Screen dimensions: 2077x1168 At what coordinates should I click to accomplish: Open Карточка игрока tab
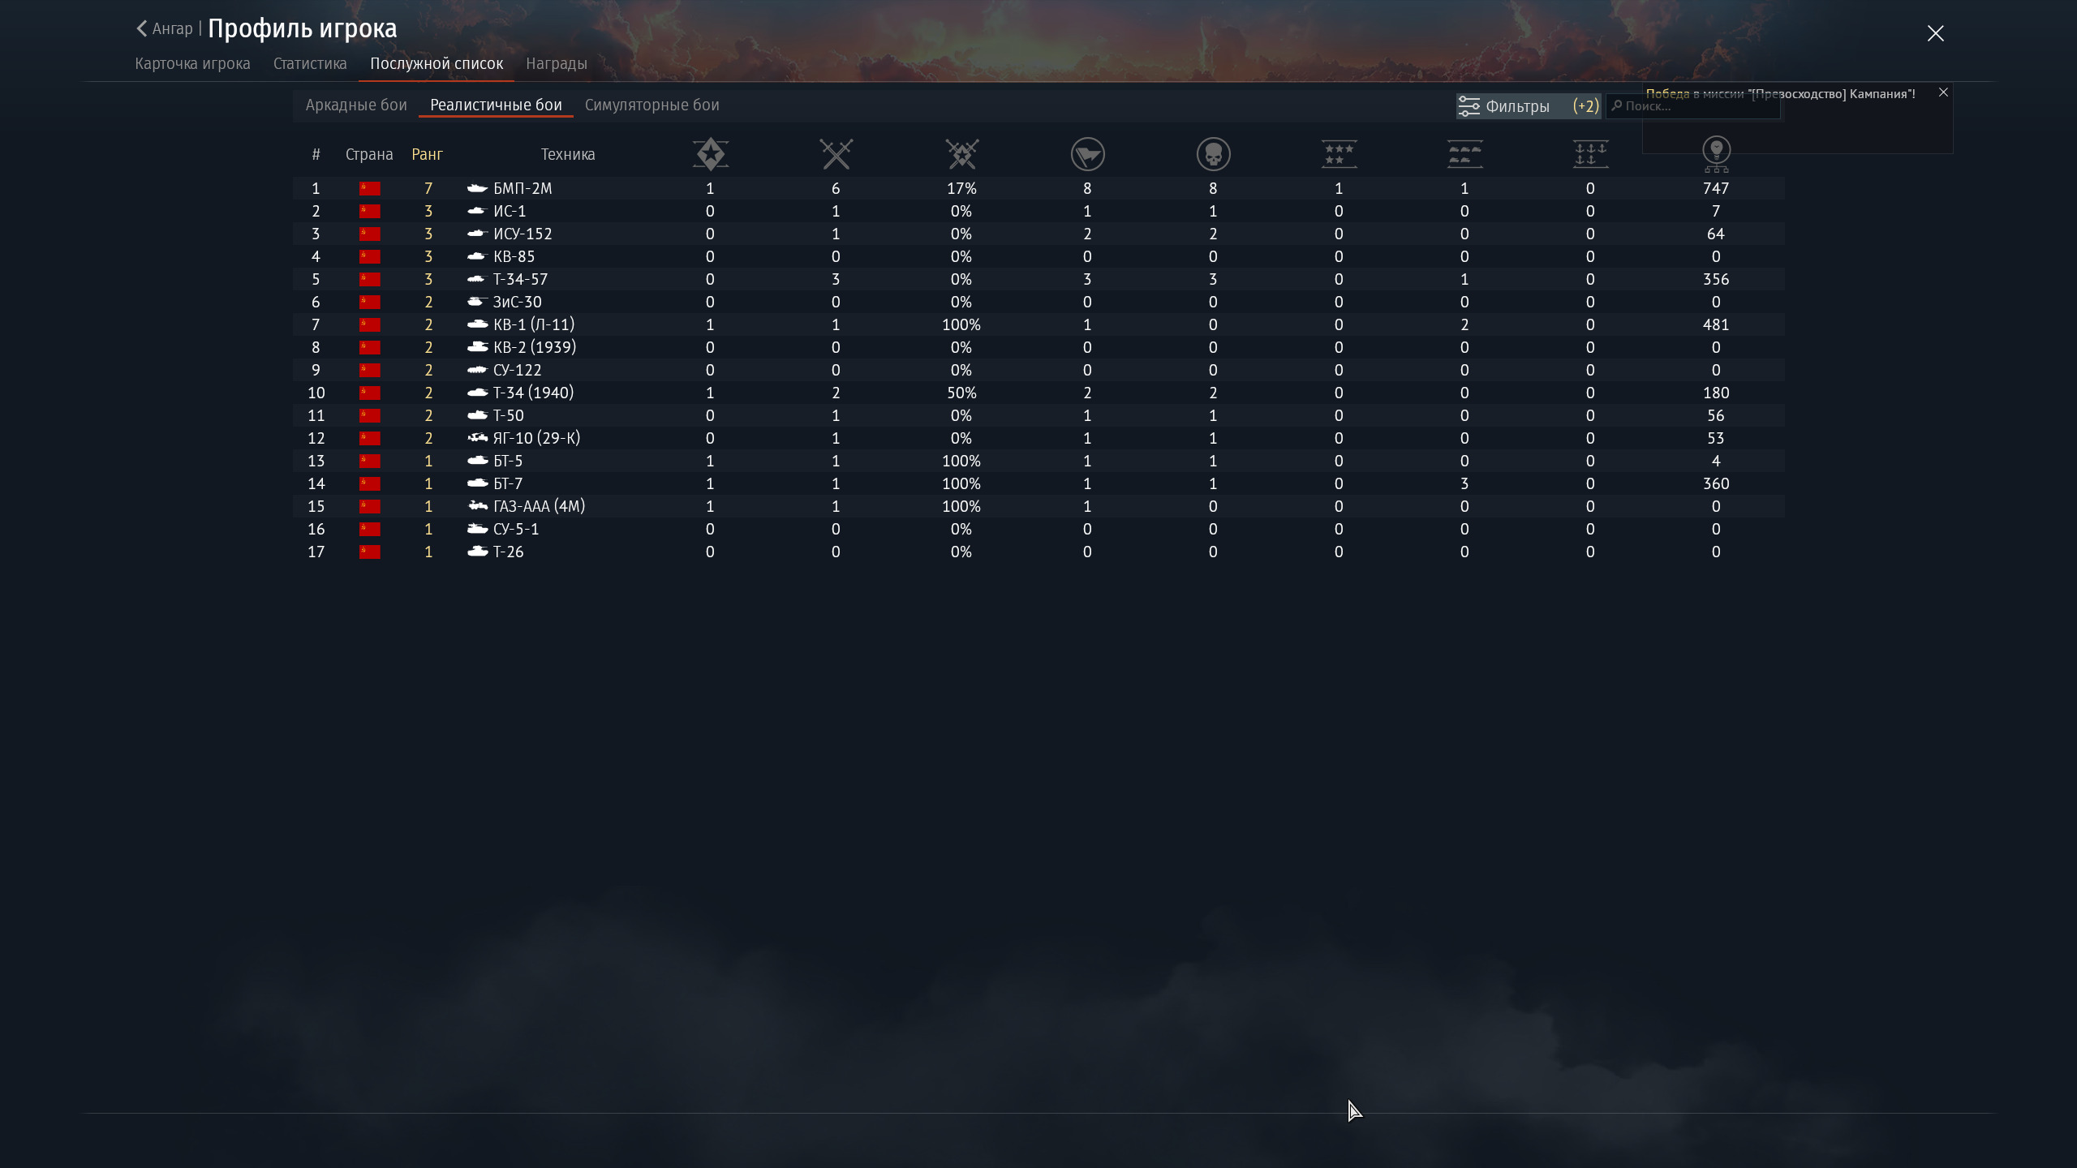point(192,63)
